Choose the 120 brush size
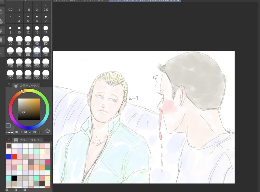 46,52
